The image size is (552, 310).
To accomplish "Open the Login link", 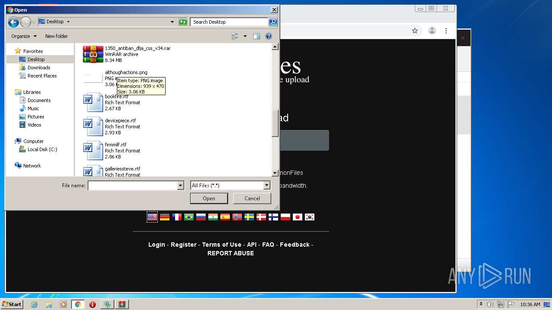I will tap(157, 245).
